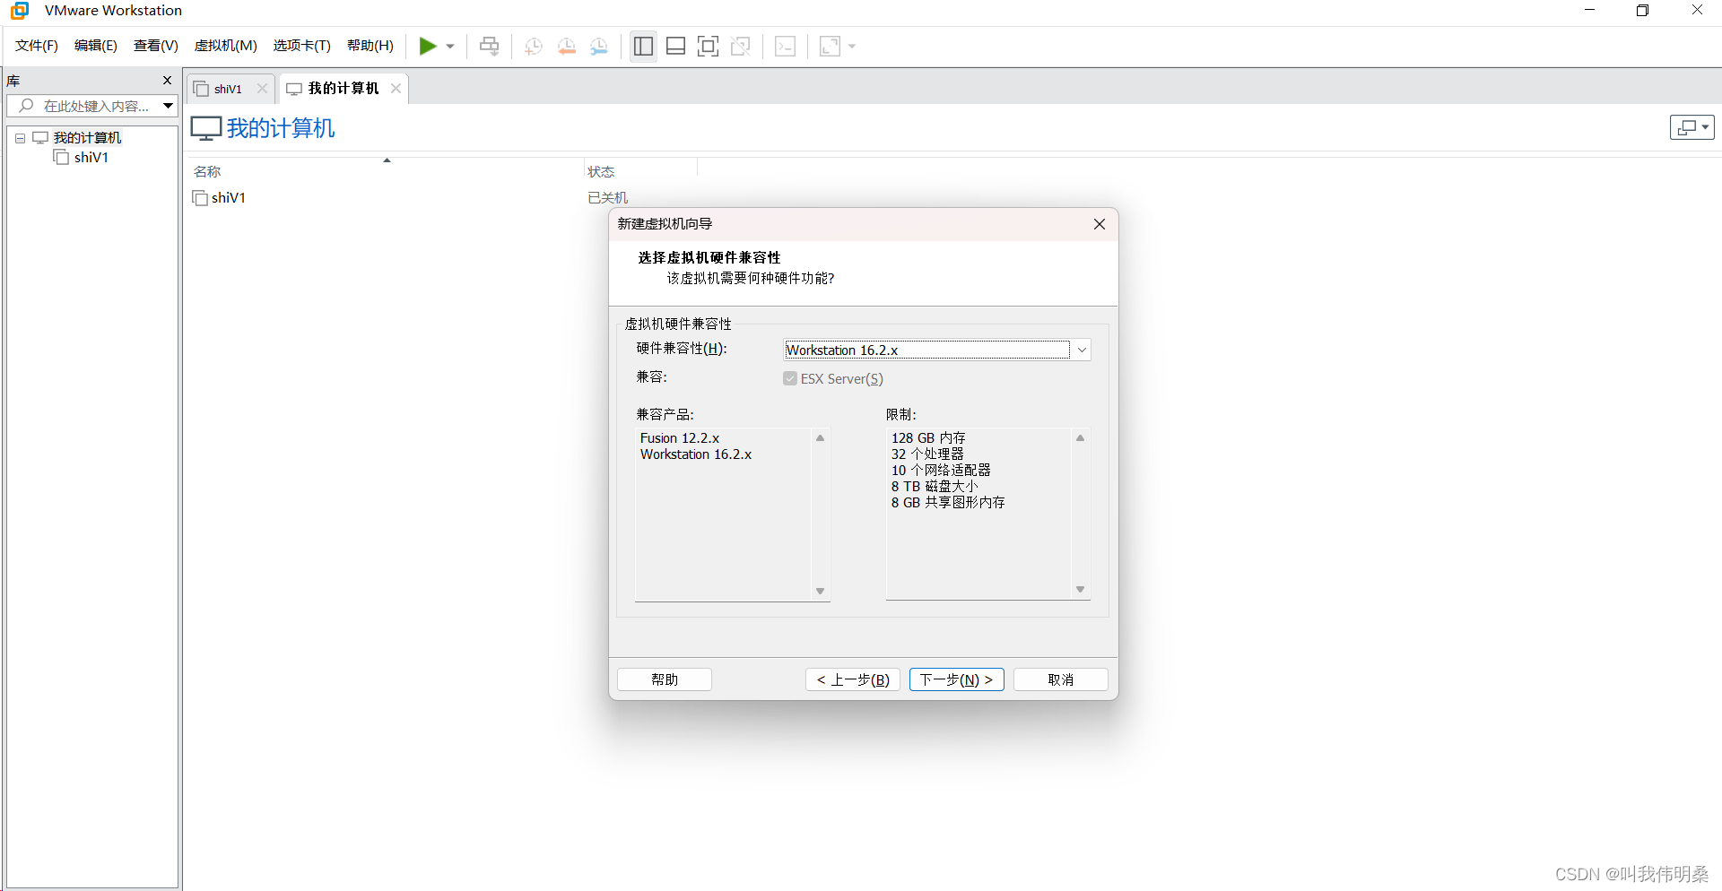This screenshot has width=1722, height=891.
Task: Open the 帮助(H) menu
Action: pyautogui.click(x=370, y=46)
